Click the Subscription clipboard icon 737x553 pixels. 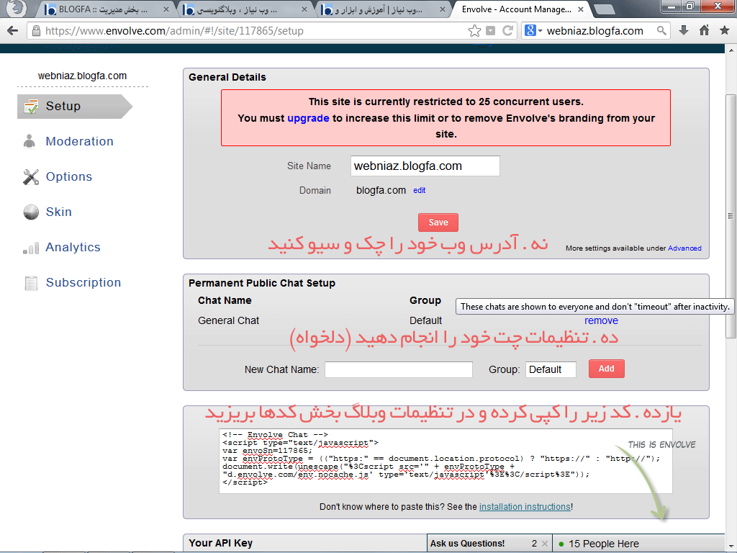click(x=31, y=283)
